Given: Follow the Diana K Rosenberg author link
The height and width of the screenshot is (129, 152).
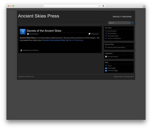Looking at the screenshot, I should (x=76, y=40).
